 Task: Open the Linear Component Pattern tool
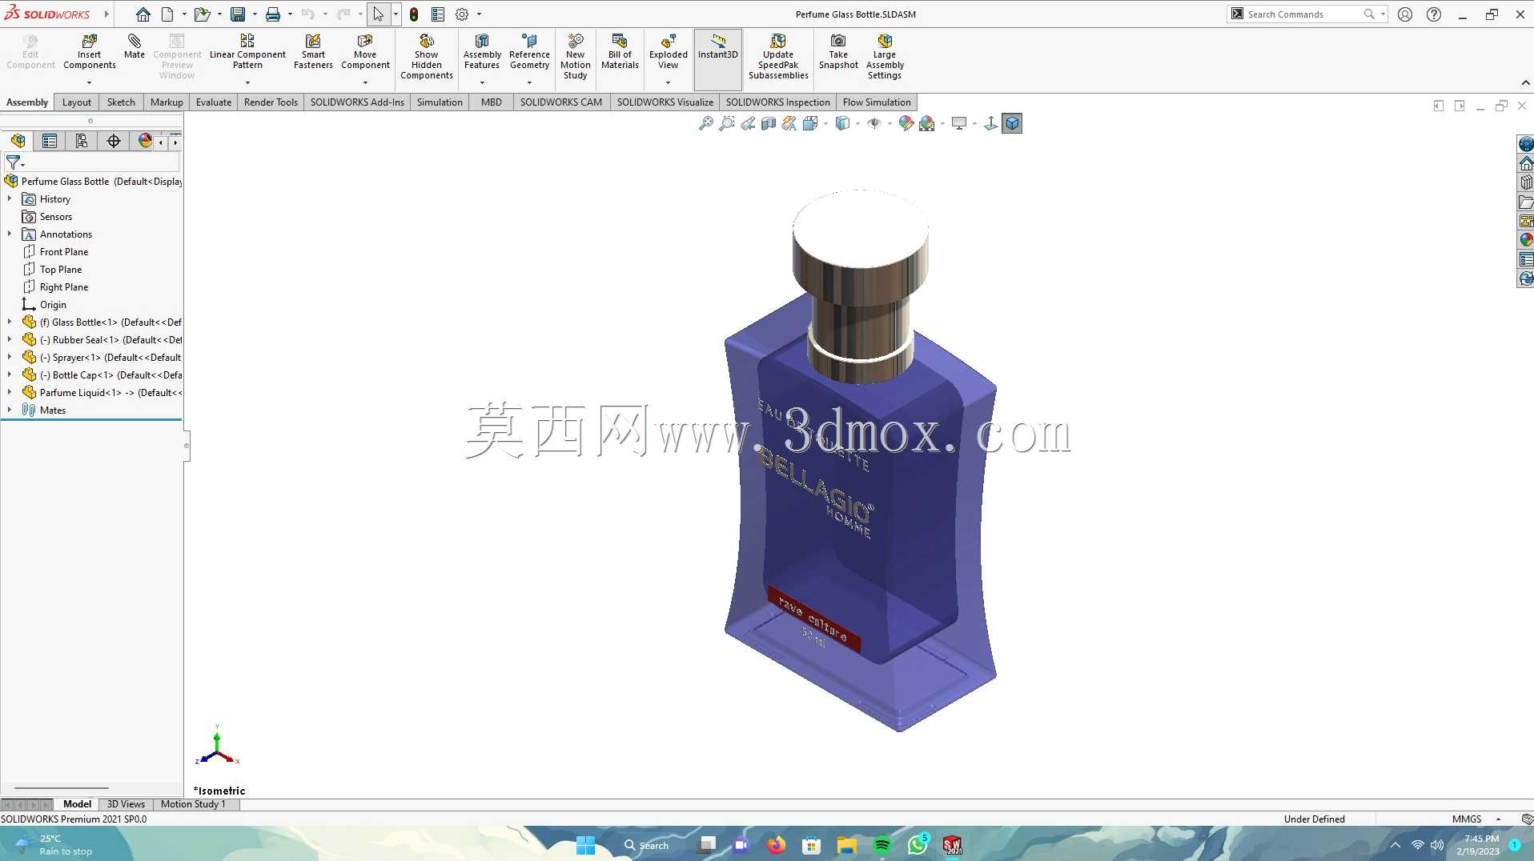click(247, 52)
